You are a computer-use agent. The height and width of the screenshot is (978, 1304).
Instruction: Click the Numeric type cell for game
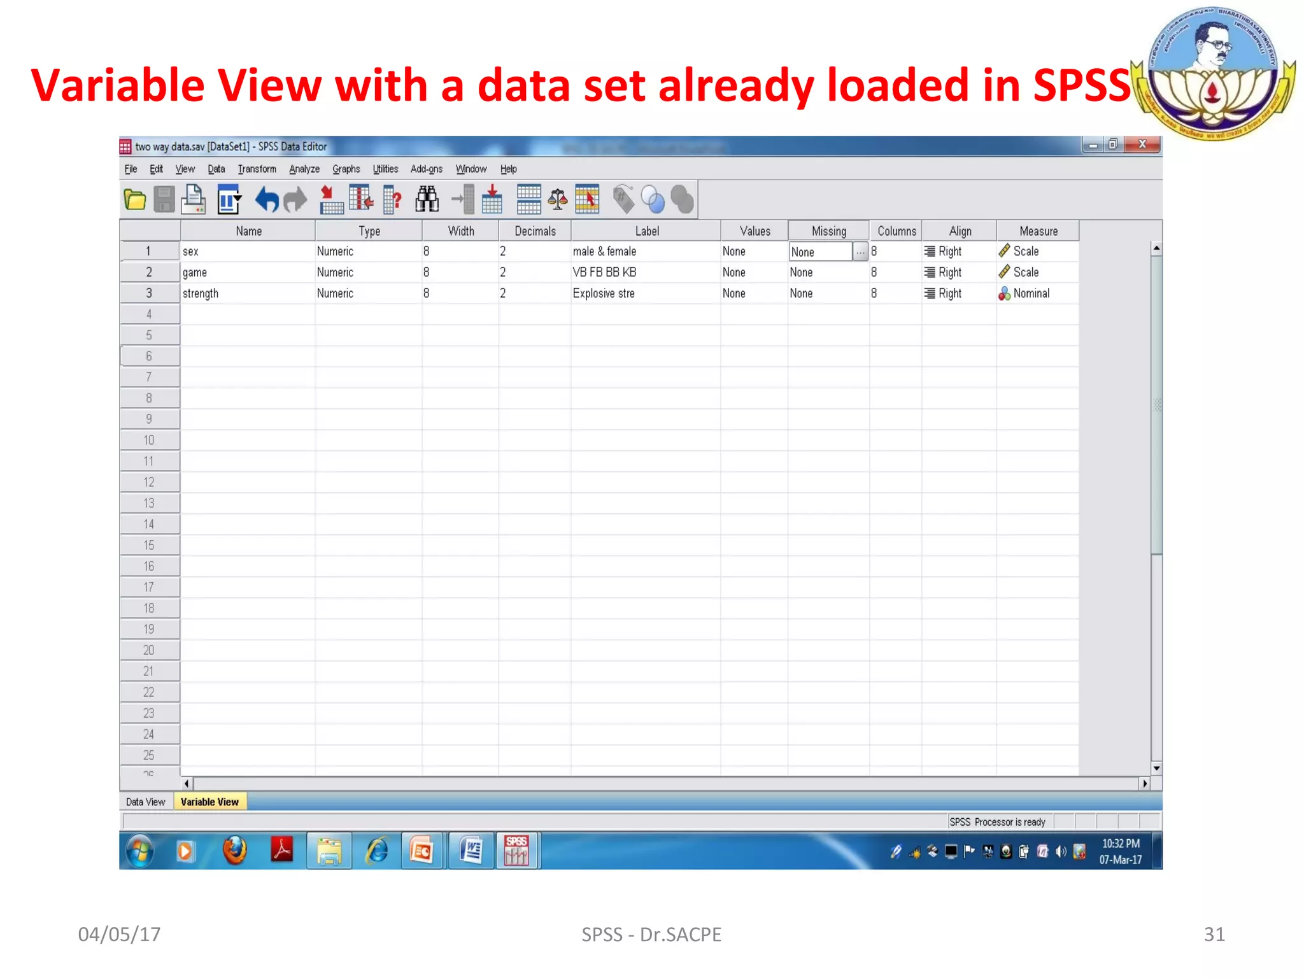(368, 272)
